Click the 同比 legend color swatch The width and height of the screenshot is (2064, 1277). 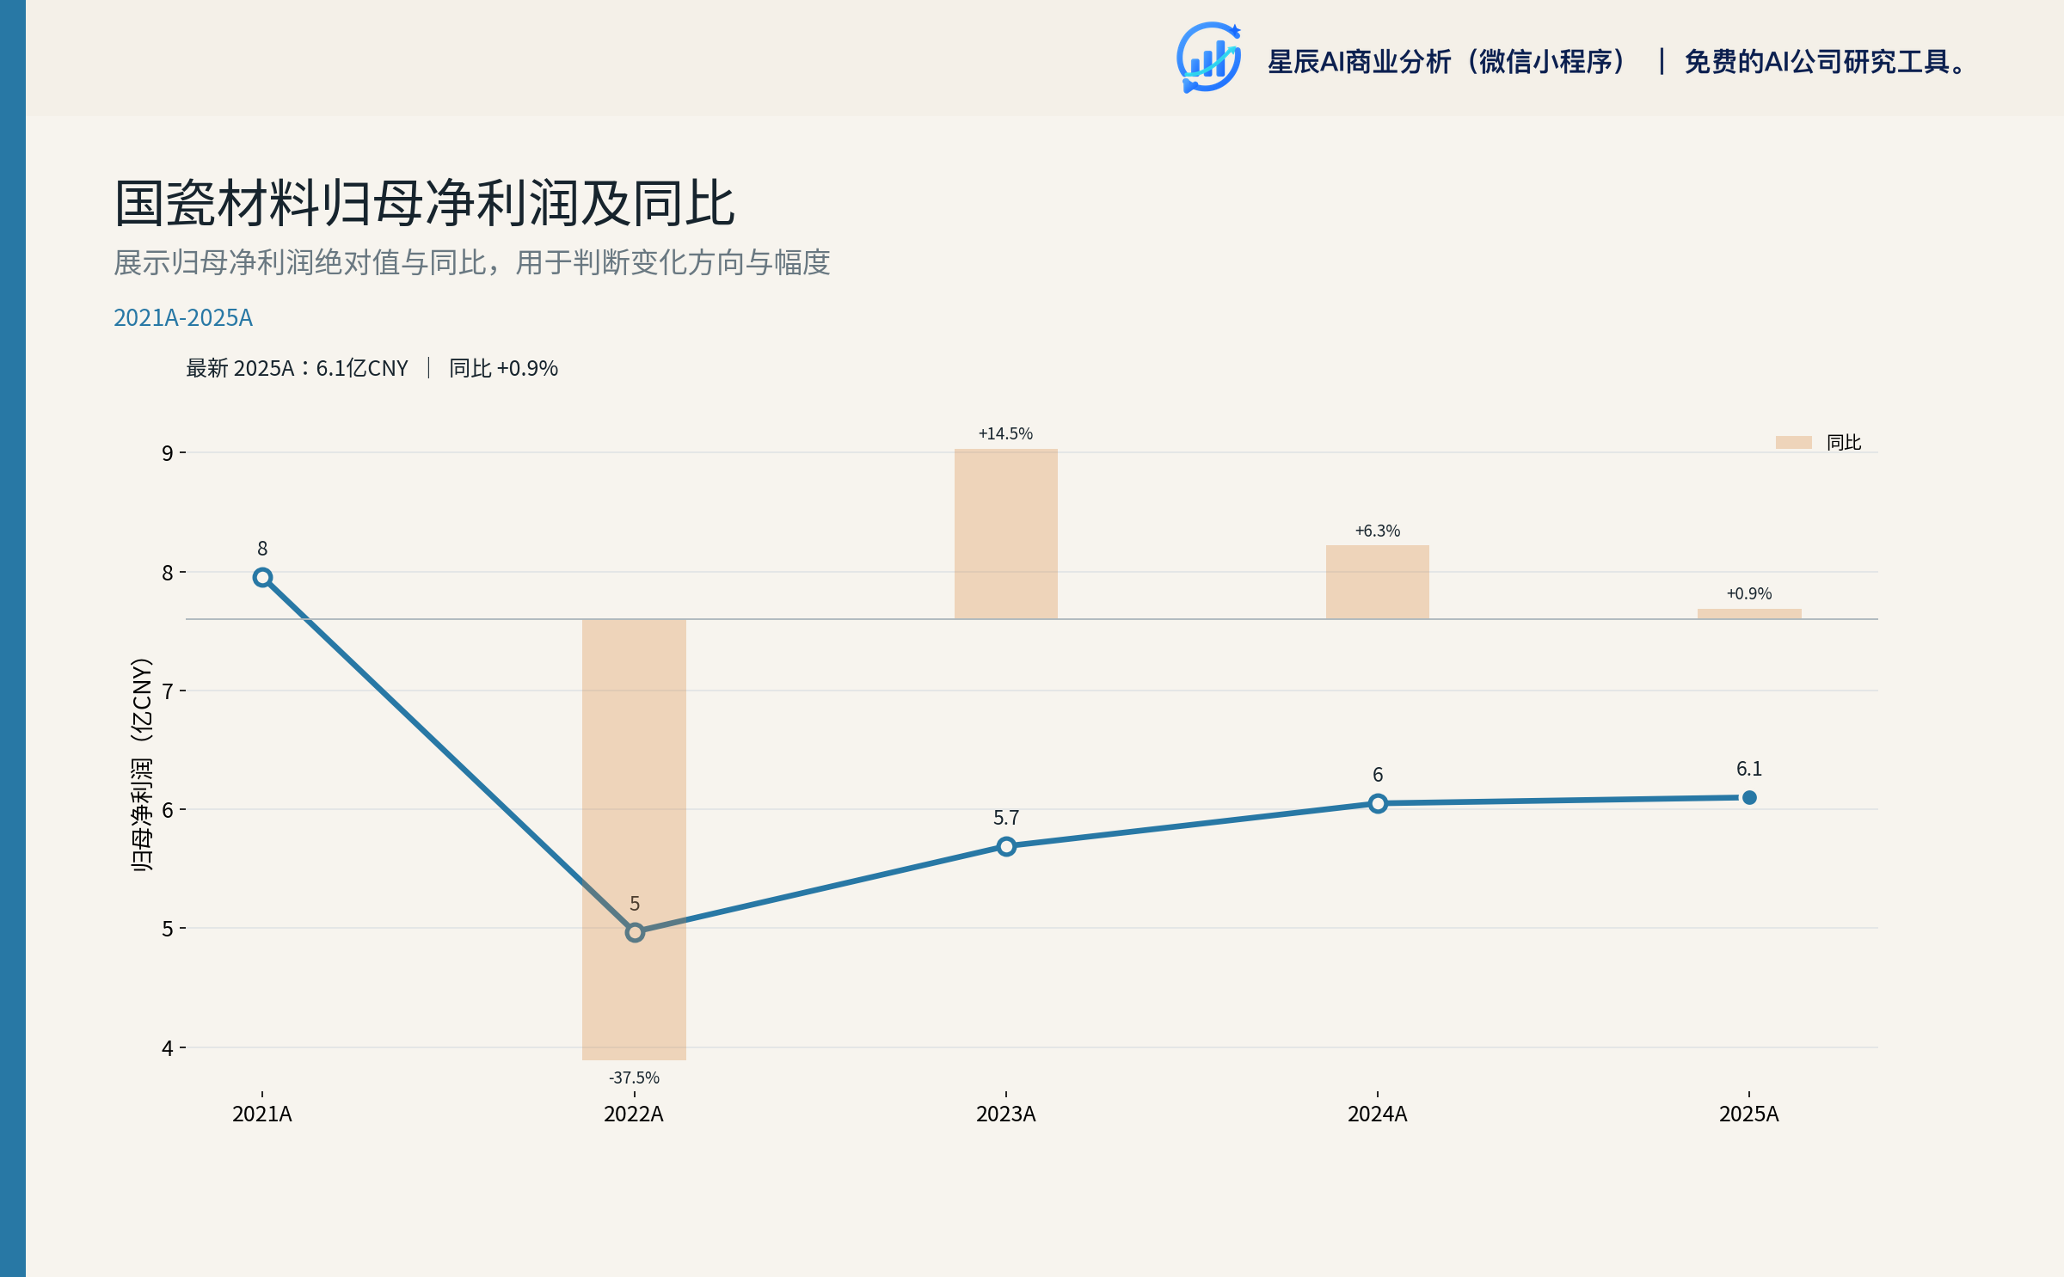click(1793, 442)
